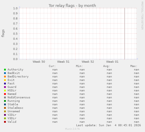145x132 pixels.
Task: Click the Week 50 axis label
Action: [x=39, y=62]
